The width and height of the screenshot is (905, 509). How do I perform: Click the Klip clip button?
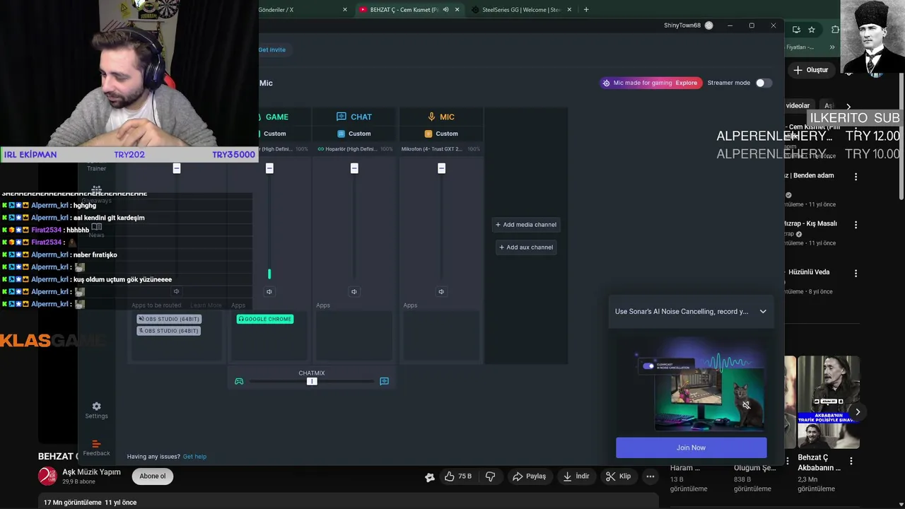coord(619,476)
